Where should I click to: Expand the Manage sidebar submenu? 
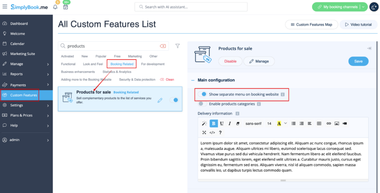pyautogui.click(x=47, y=64)
